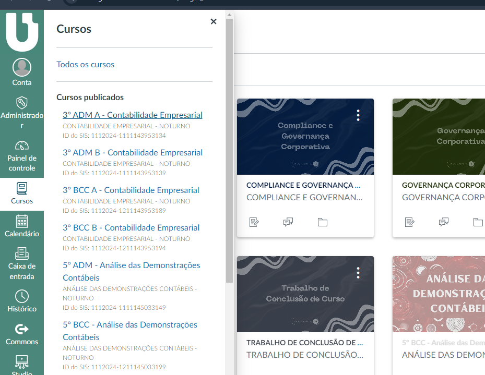Open files folder icon on Compliance card
The image size is (485, 375).
[x=323, y=222]
